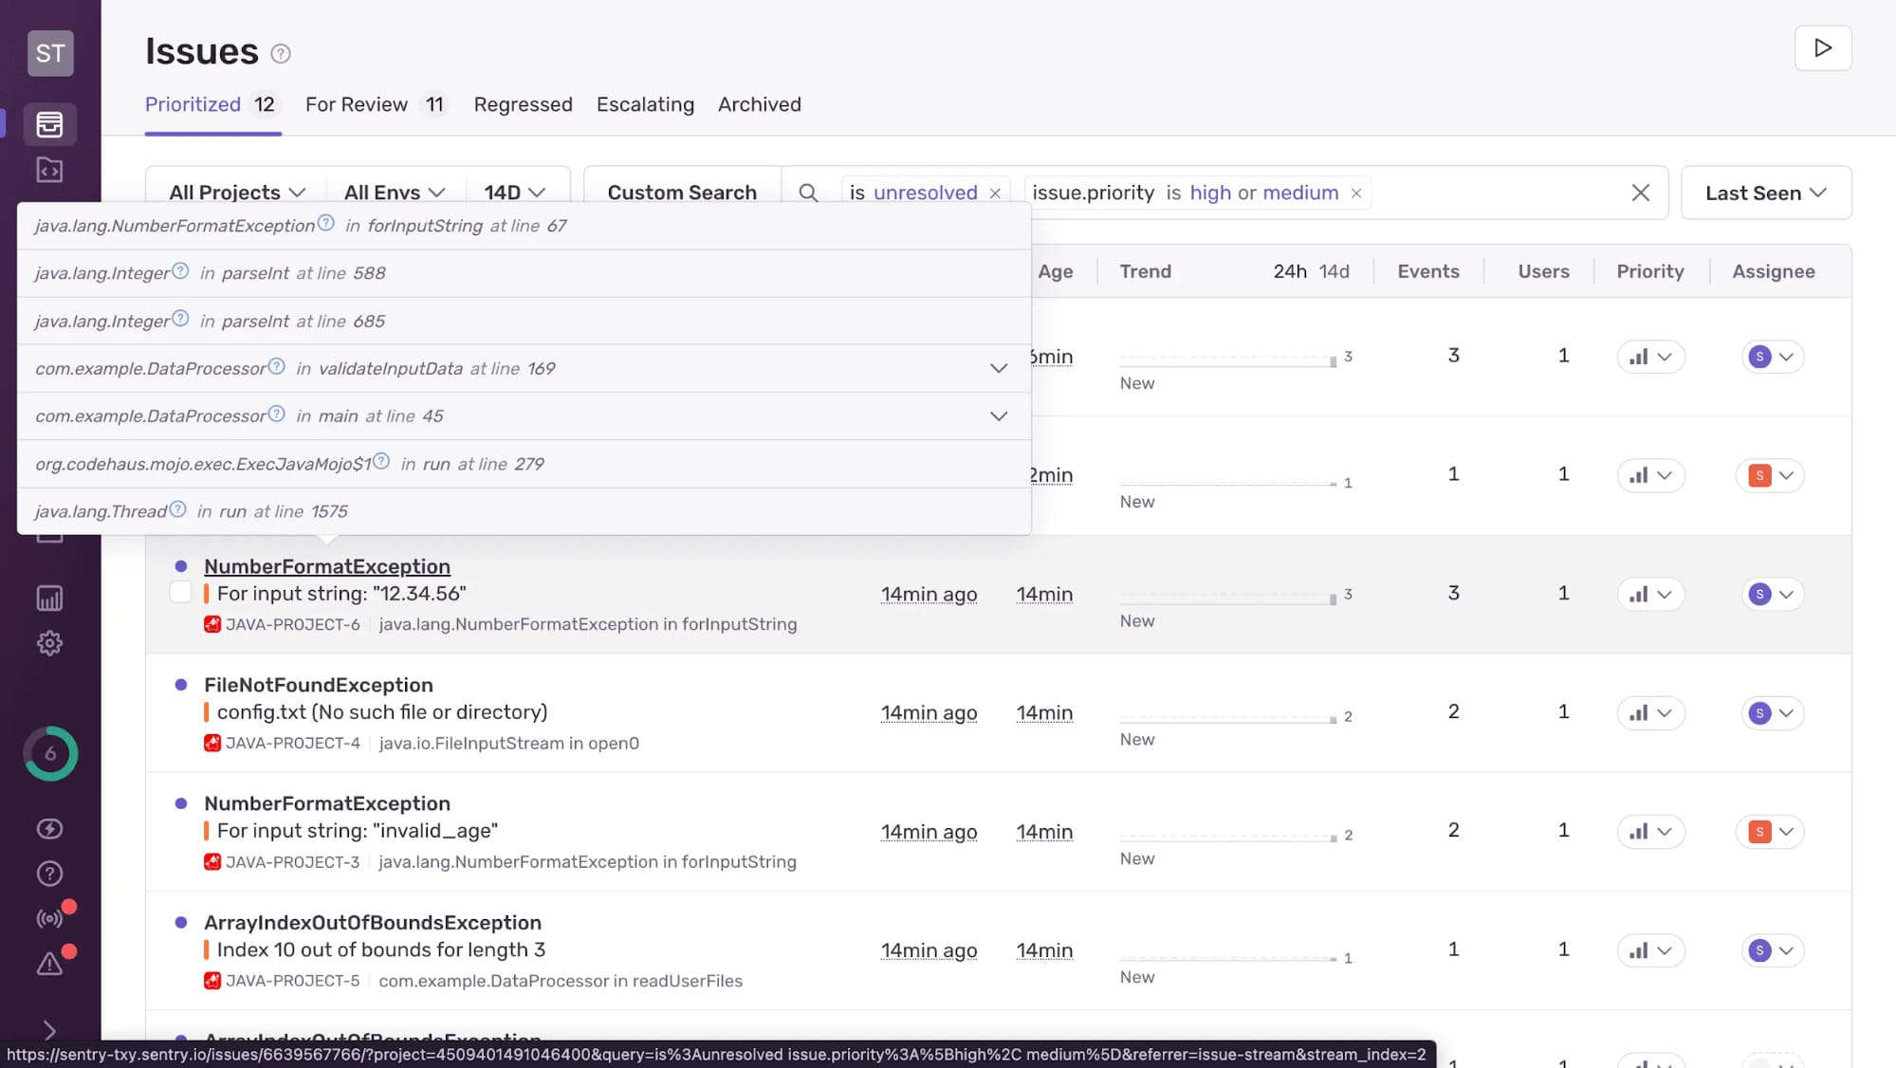Open the Issues inbox sidebar icon
Screen dimensions: 1896x1068
pyautogui.click(x=49, y=124)
